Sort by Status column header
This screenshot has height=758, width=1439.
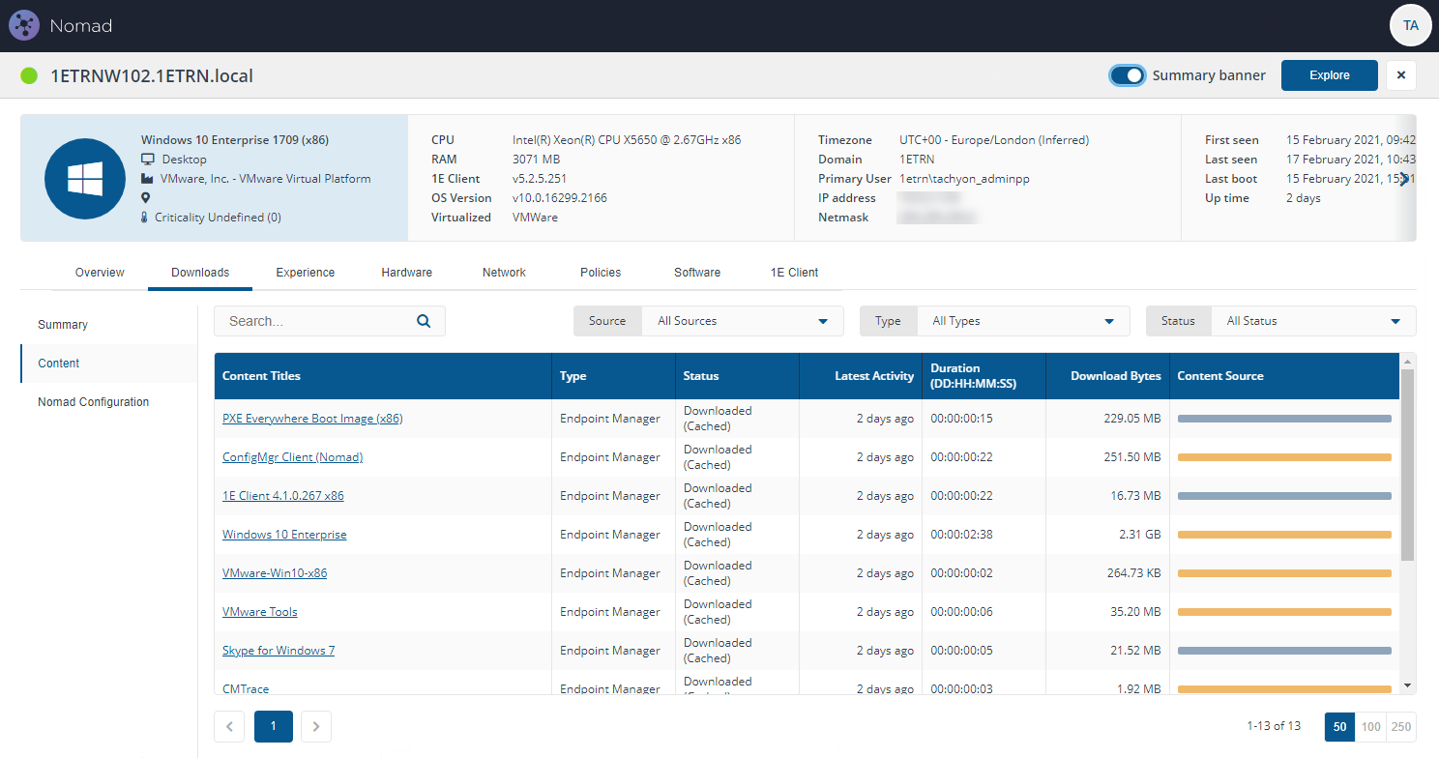(737, 376)
